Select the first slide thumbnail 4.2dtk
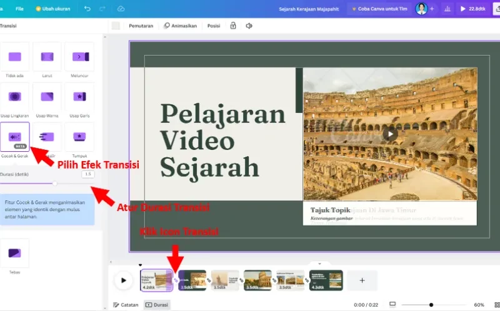The height and width of the screenshot is (311, 500). 157,280
